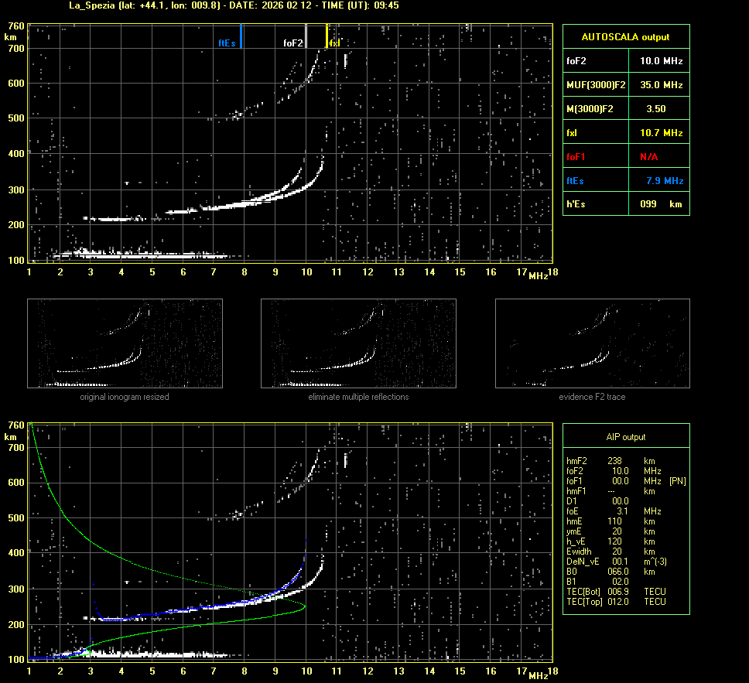This screenshot has width=749, height=683.
Task: Click the white foF2 marker bar on top ionogram
Action: tap(306, 36)
